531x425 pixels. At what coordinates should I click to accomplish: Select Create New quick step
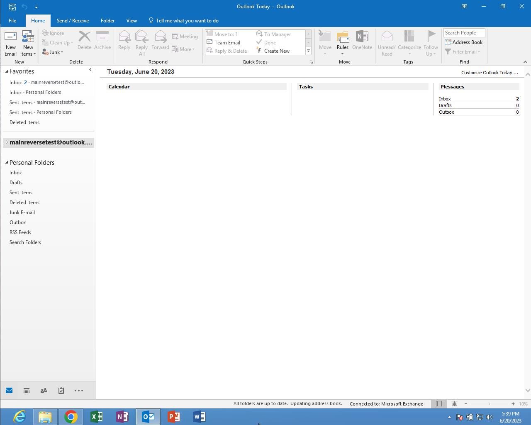(276, 51)
